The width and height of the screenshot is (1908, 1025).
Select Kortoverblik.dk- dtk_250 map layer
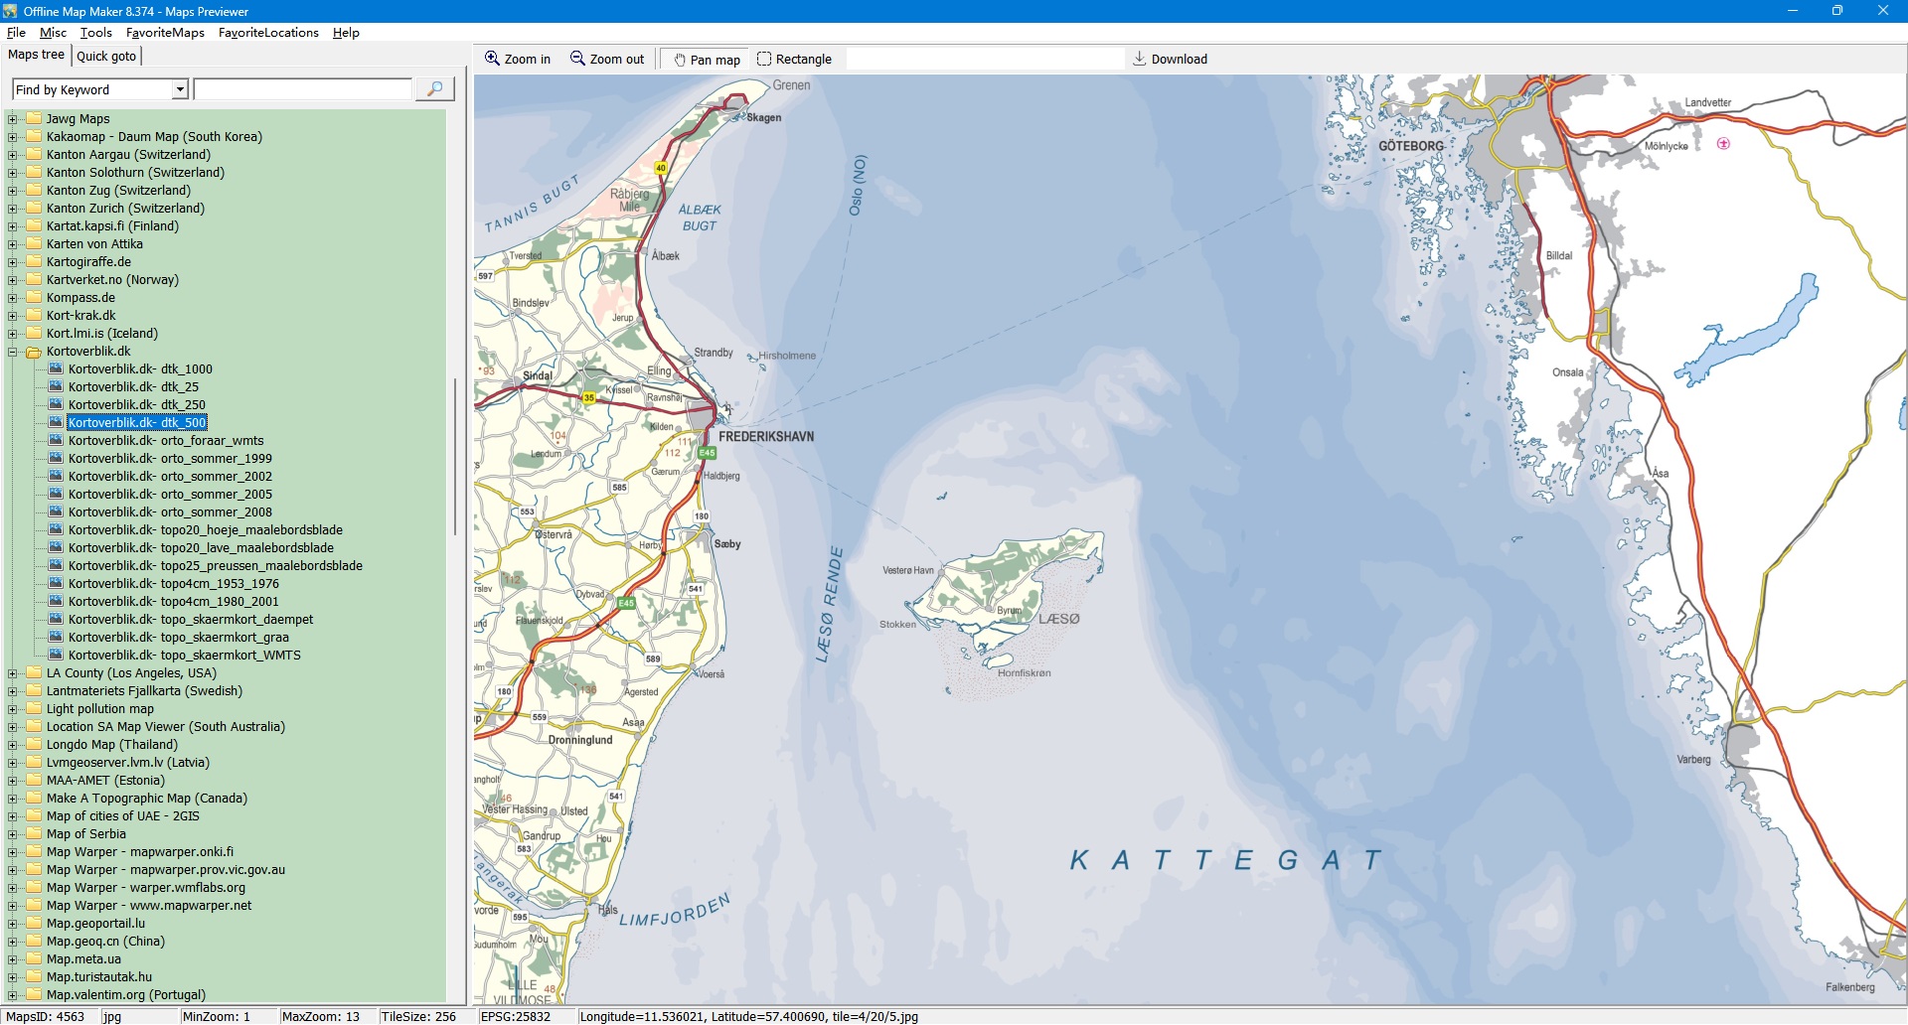click(x=136, y=405)
